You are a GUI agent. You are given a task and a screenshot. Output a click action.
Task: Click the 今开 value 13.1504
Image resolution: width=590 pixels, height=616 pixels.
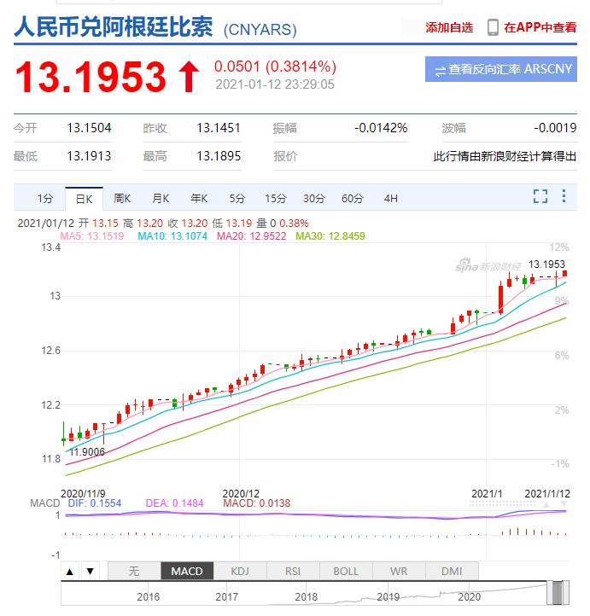pos(90,128)
